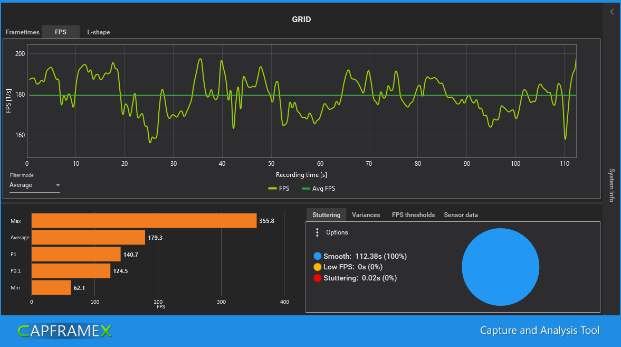This screenshot has height=347, width=621.
Task: Open the three-dot Options menu
Action: (317, 232)
